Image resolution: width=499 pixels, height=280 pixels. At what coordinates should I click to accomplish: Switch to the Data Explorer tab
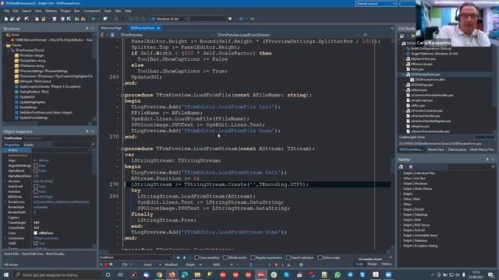point(457,149)
